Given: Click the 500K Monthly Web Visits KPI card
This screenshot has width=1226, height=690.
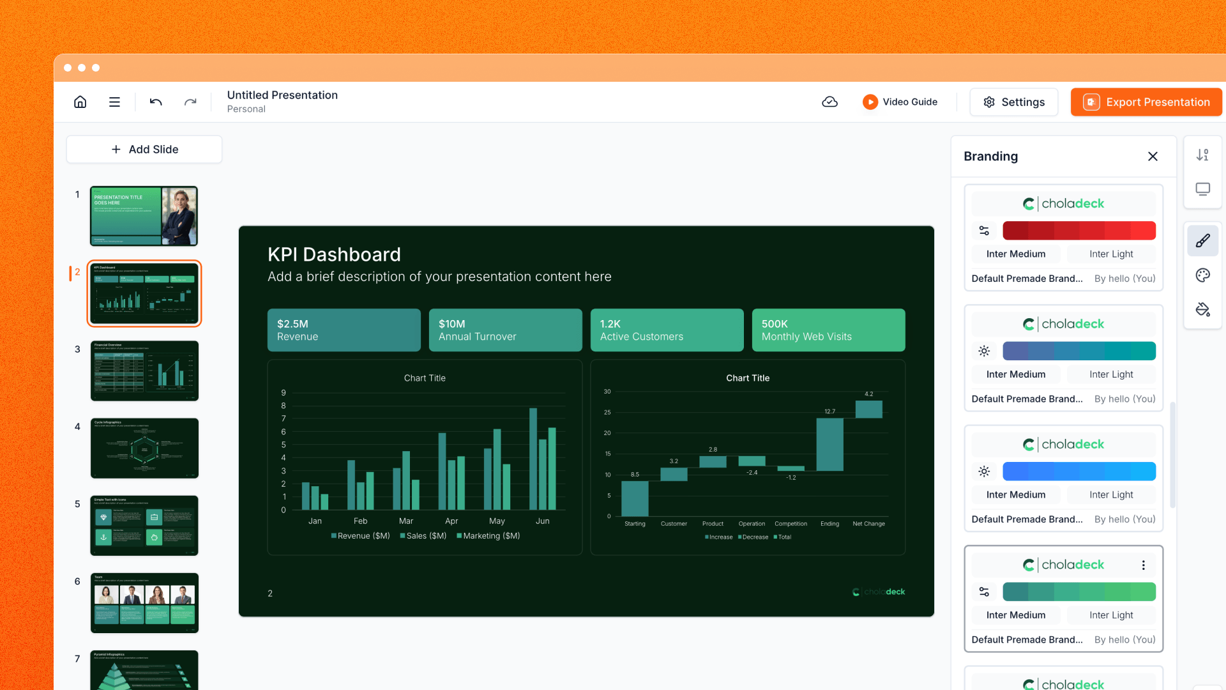Looking at the screenshot, I should (x=829, y=330).
